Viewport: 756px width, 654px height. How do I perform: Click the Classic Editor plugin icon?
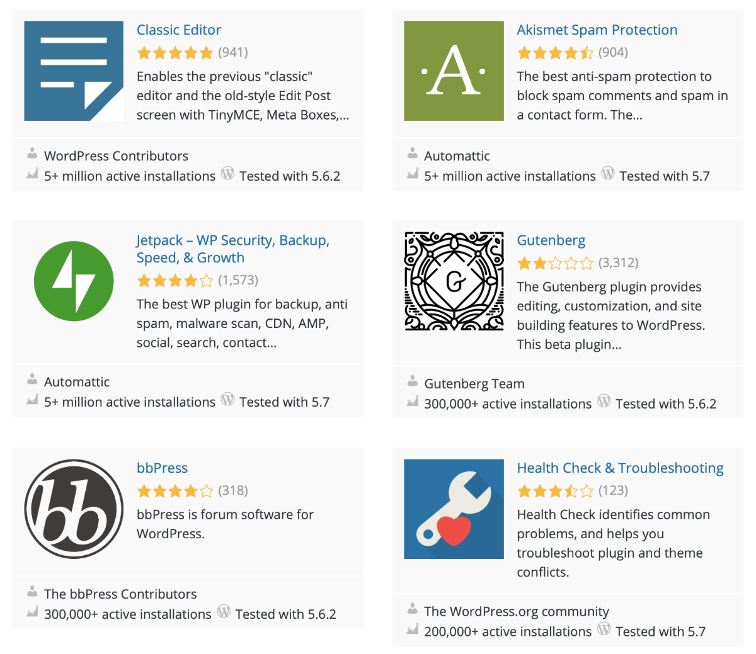[x=74, y=70]
